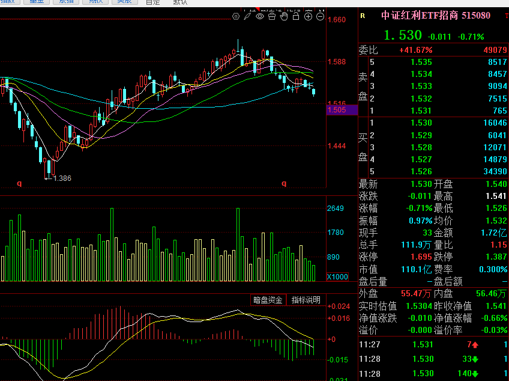Click the 市值 value 110.1亿
Image resolution: width=509 pixels, height=381 pixels.
point(416,269)
